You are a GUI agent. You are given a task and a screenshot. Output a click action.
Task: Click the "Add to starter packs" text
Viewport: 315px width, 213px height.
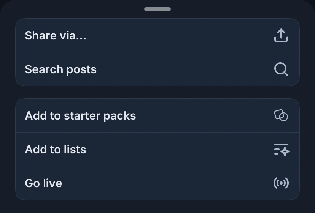click(80, 116)
